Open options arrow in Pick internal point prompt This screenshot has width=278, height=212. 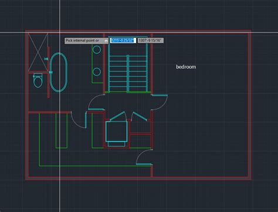[106, 41]
